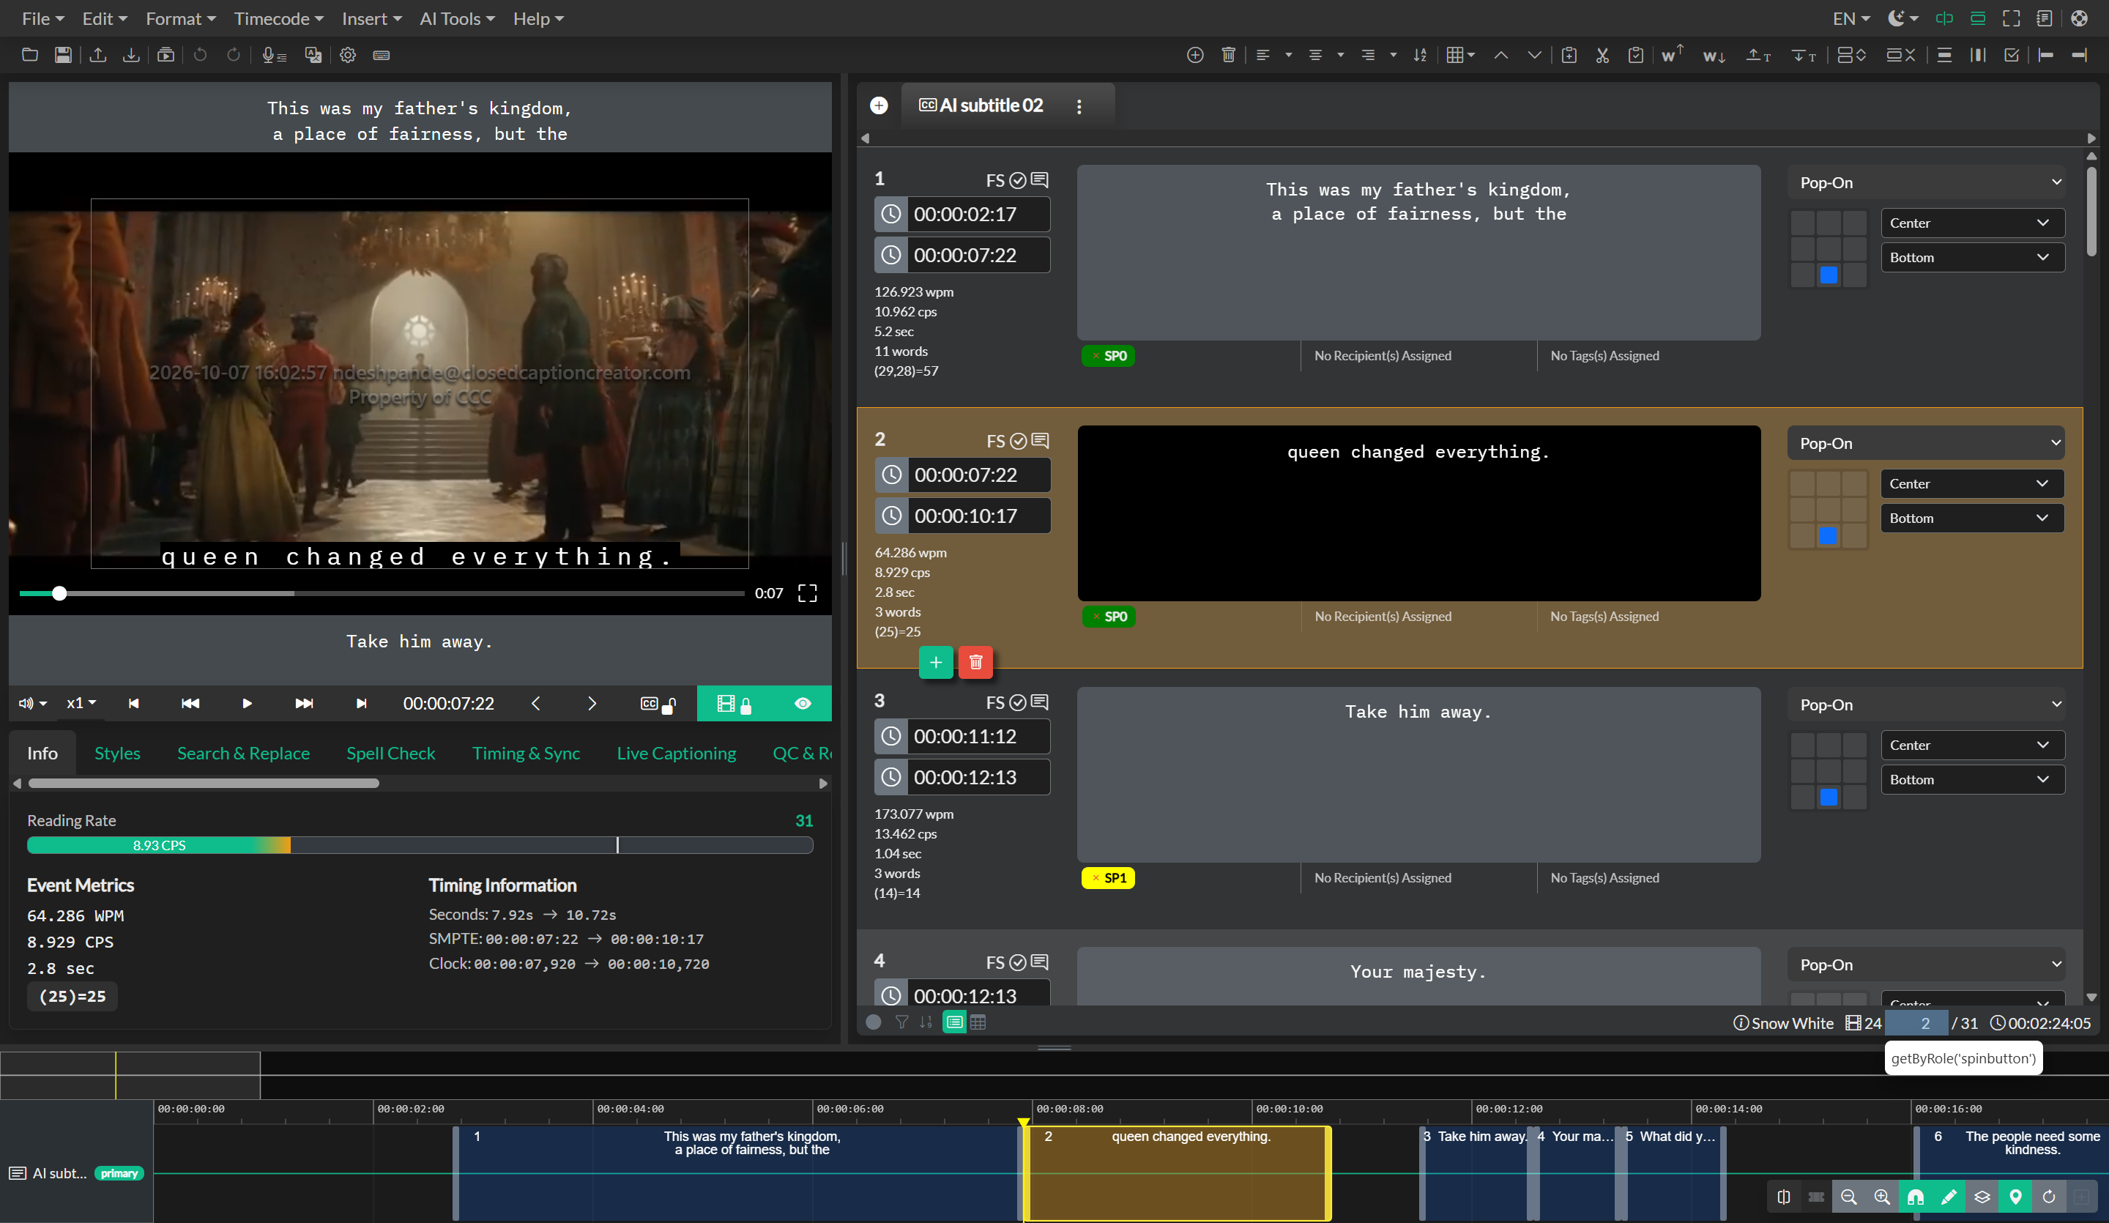Toggle the video lock film icon
The image size is (2109, 1223).
click(734, 704)
